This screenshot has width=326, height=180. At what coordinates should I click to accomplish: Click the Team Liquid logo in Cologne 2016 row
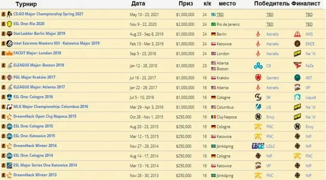(x=297, y=97)
